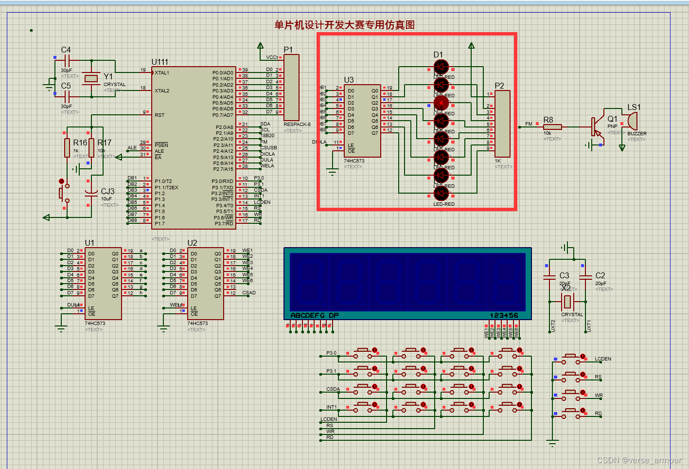The height and width of the screenshot is (469, 689).
Task: Click the 18B20 net label
Action: [x=267, y=136]
